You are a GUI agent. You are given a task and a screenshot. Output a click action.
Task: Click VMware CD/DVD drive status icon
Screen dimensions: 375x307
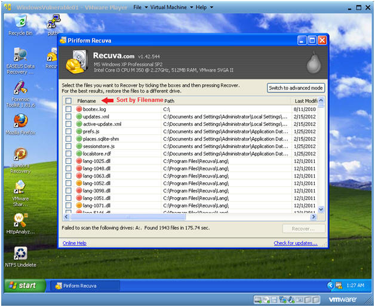[x=266, y=299]
